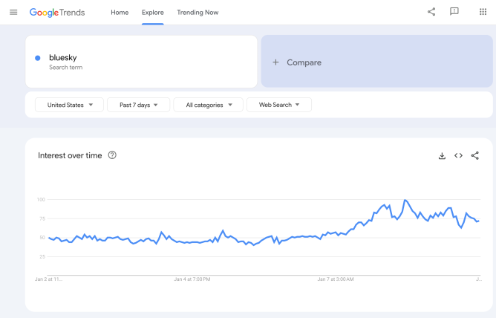This screenshot has height=318, width=496.
Task: Share the Interest over time chart
Action: (x=475, y=155)
